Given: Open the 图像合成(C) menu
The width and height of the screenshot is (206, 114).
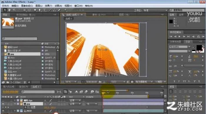Looking at the screenshot, I should pyautogui.click(x=27, y=6).
